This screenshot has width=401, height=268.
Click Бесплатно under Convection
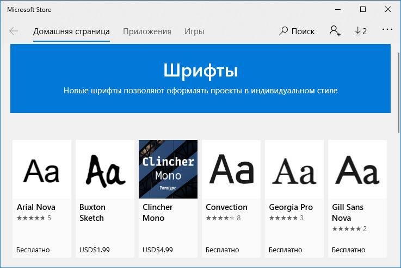(x=222, y=250)
